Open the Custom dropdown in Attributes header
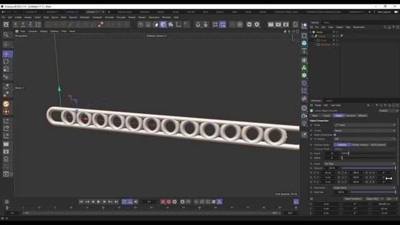Image resolution: width=400 pixels, height=225 pixels. coord(389,111)
